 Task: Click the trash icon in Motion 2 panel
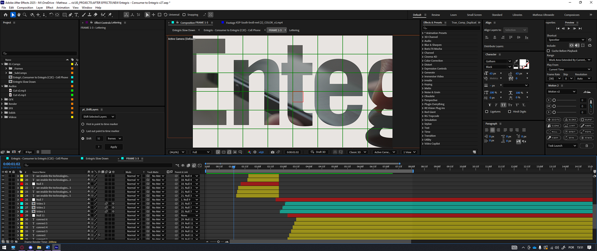[587, 146]
